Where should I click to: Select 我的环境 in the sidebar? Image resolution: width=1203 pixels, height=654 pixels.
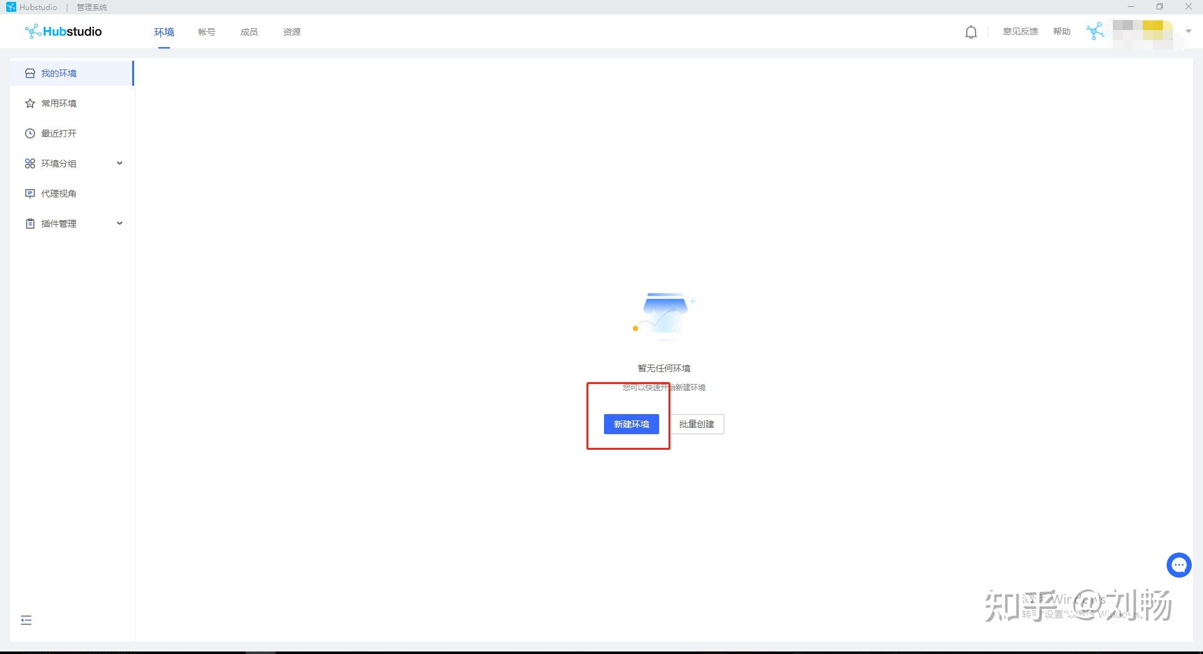click(x=72, y=73)
